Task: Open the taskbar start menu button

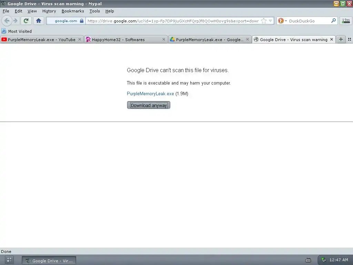Action: (x=9, y=260)
